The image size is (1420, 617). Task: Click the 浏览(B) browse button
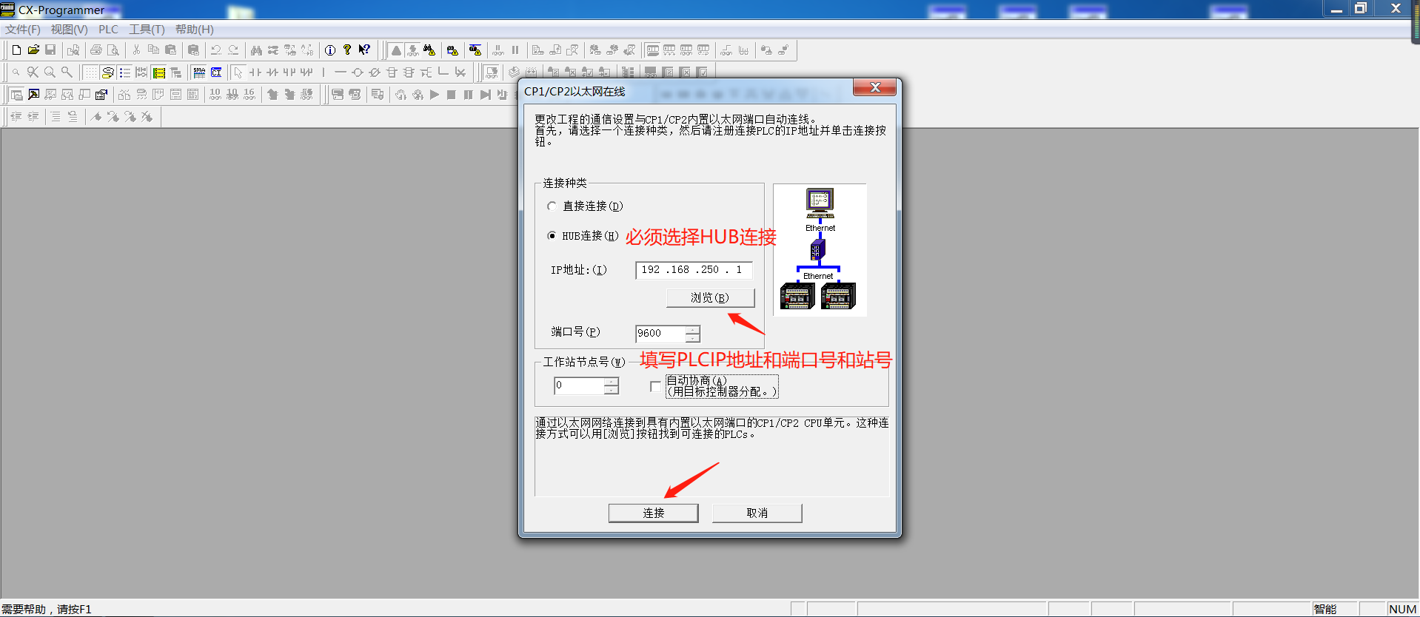pyautogui.click(x=710, y=297)
